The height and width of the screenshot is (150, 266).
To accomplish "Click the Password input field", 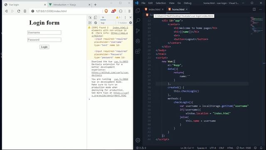I will pos(44,40).
